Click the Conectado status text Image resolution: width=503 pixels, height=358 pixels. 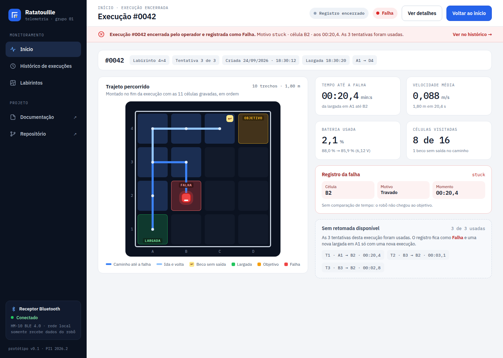point(27,318)
